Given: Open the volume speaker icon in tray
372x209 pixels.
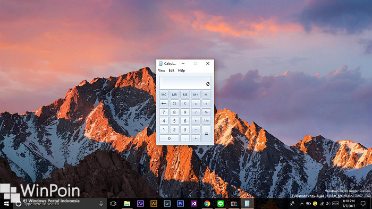Looking at the screenshot, I should tap(328, 204).
